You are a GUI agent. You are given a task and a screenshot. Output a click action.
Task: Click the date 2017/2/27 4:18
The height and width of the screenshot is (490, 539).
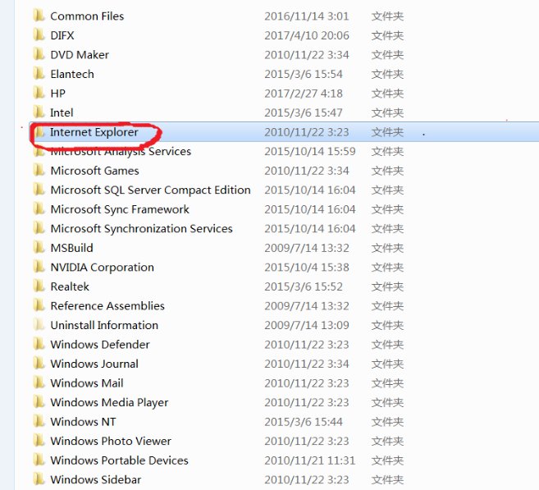point(304,94)
